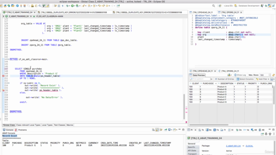Click the search magnifier icon in toolbar

[213, 6]
